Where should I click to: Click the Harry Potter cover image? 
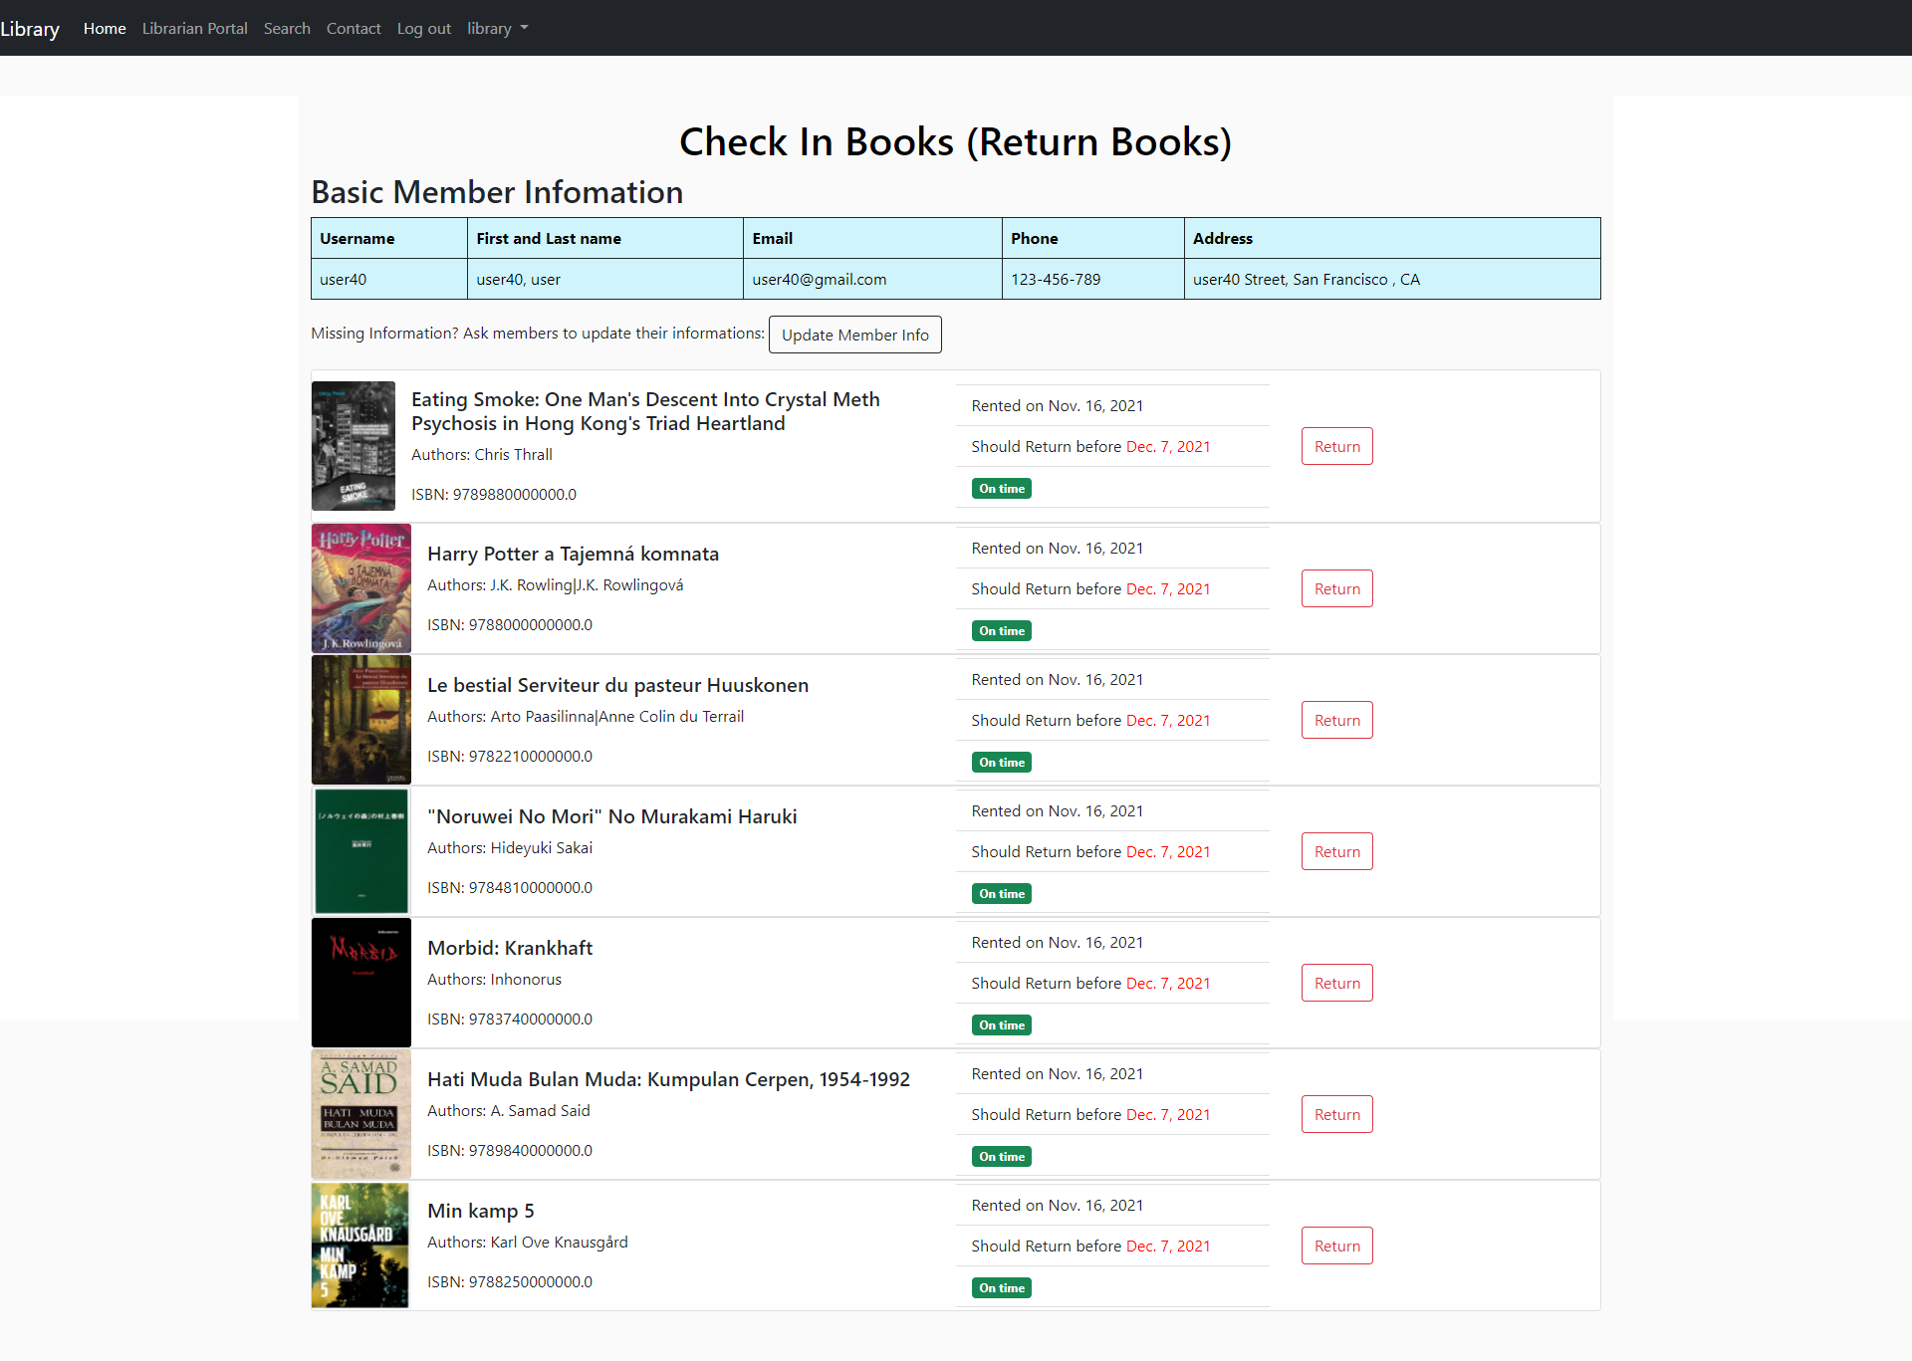pos(360,588)
